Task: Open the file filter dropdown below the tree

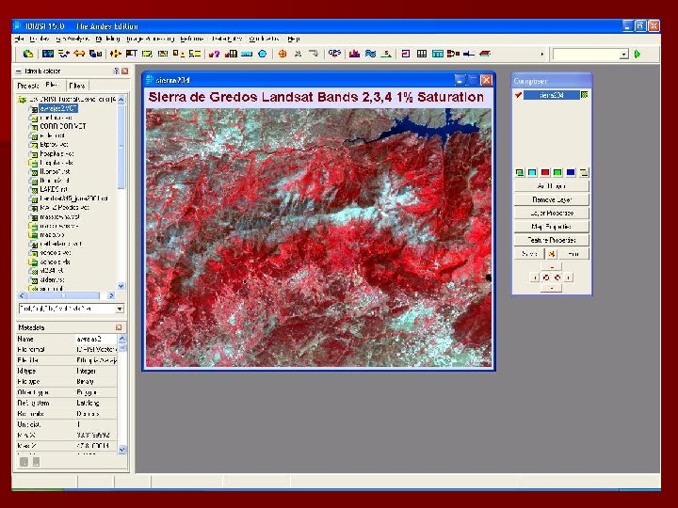Action: coord(120,309)
